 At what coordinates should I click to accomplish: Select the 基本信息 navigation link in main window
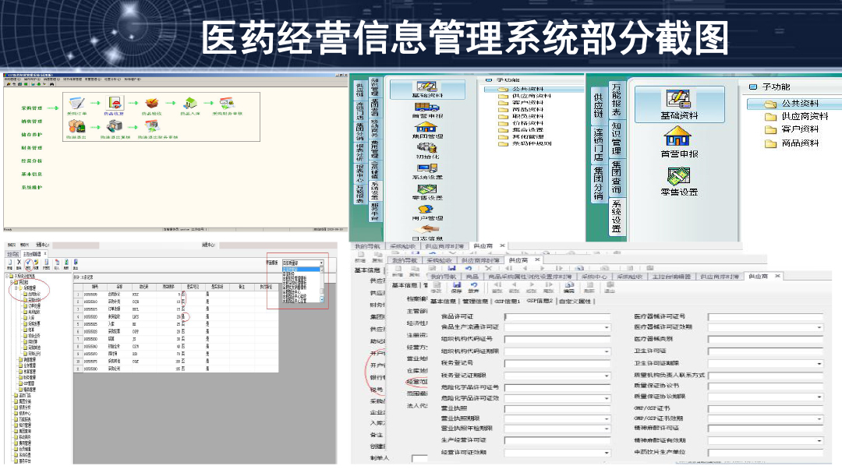(32, 174)
